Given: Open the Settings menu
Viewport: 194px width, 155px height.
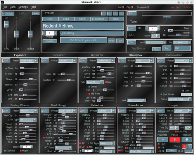Looking at the screenshot, I should click(23, 7).
